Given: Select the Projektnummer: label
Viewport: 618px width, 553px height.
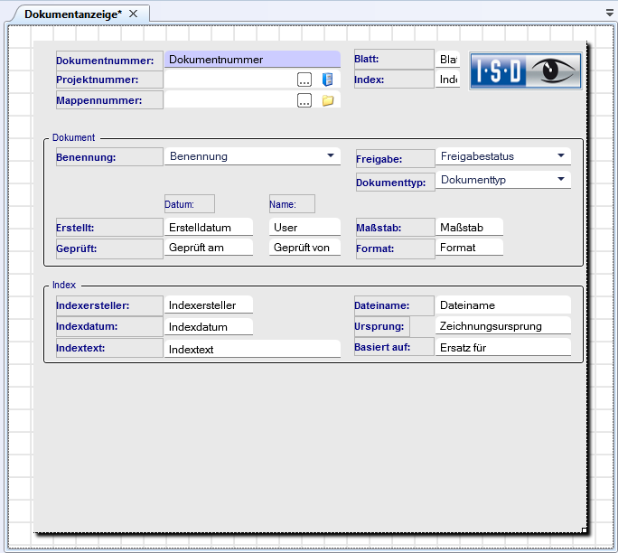Looking at the screenshot, I should coord(109,80).
